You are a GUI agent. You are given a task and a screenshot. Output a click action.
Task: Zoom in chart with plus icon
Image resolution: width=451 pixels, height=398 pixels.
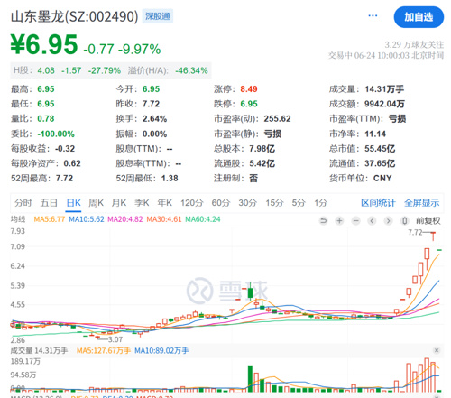click(x=339, y=221)
